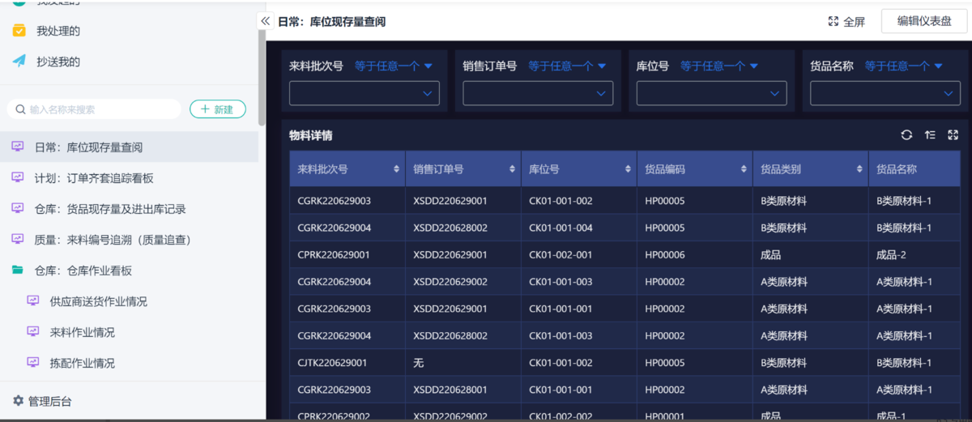Screen dimensions: 972x422
Task: Click cell CPRK220629001 in table
Action: click(334, 254)
